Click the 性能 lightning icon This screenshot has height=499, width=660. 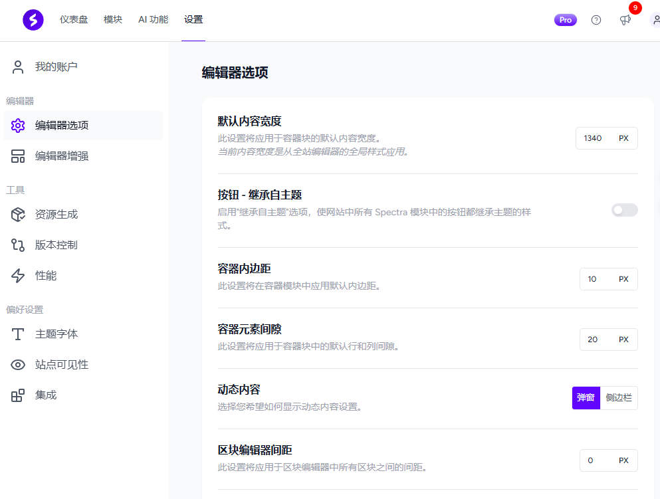pos(18,276)
